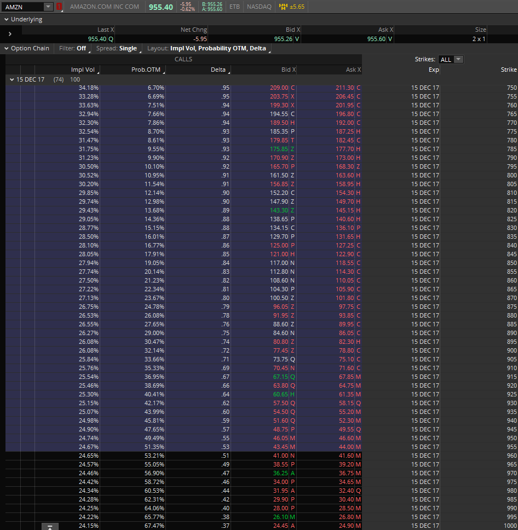Open the Strikes ALL dropdown
518x530 pixels.
(x=451, y=59)
